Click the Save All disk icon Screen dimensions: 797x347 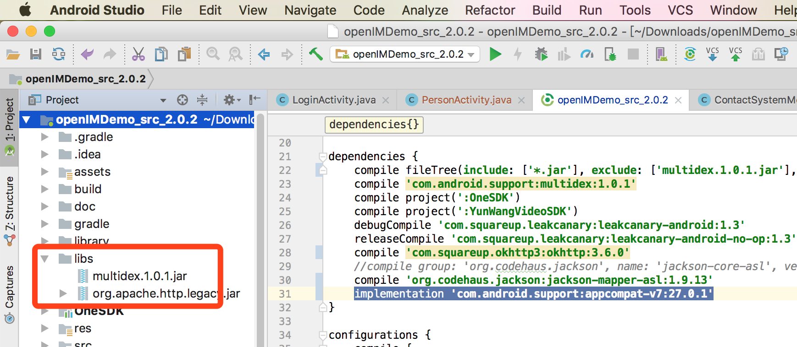tap(36, 54)
